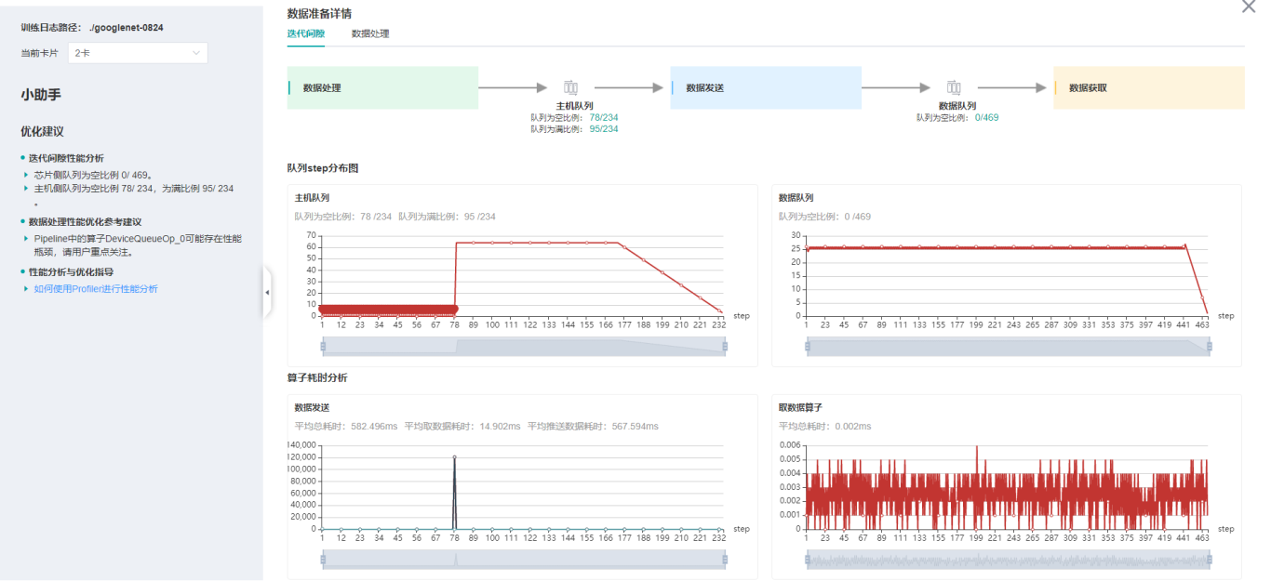Click left zoom handle under 数据队列 chart
Screen dimensions: 1271x581
tap(807, 346)
